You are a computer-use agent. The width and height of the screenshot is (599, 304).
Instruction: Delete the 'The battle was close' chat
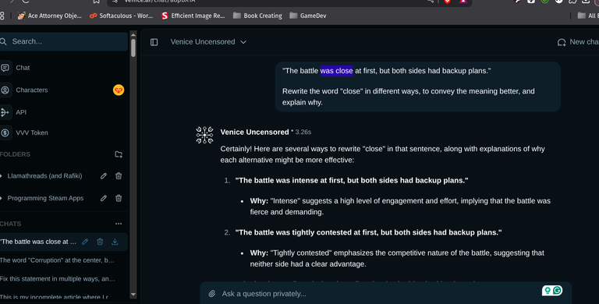pyautogui.click(x=100, y=242)
